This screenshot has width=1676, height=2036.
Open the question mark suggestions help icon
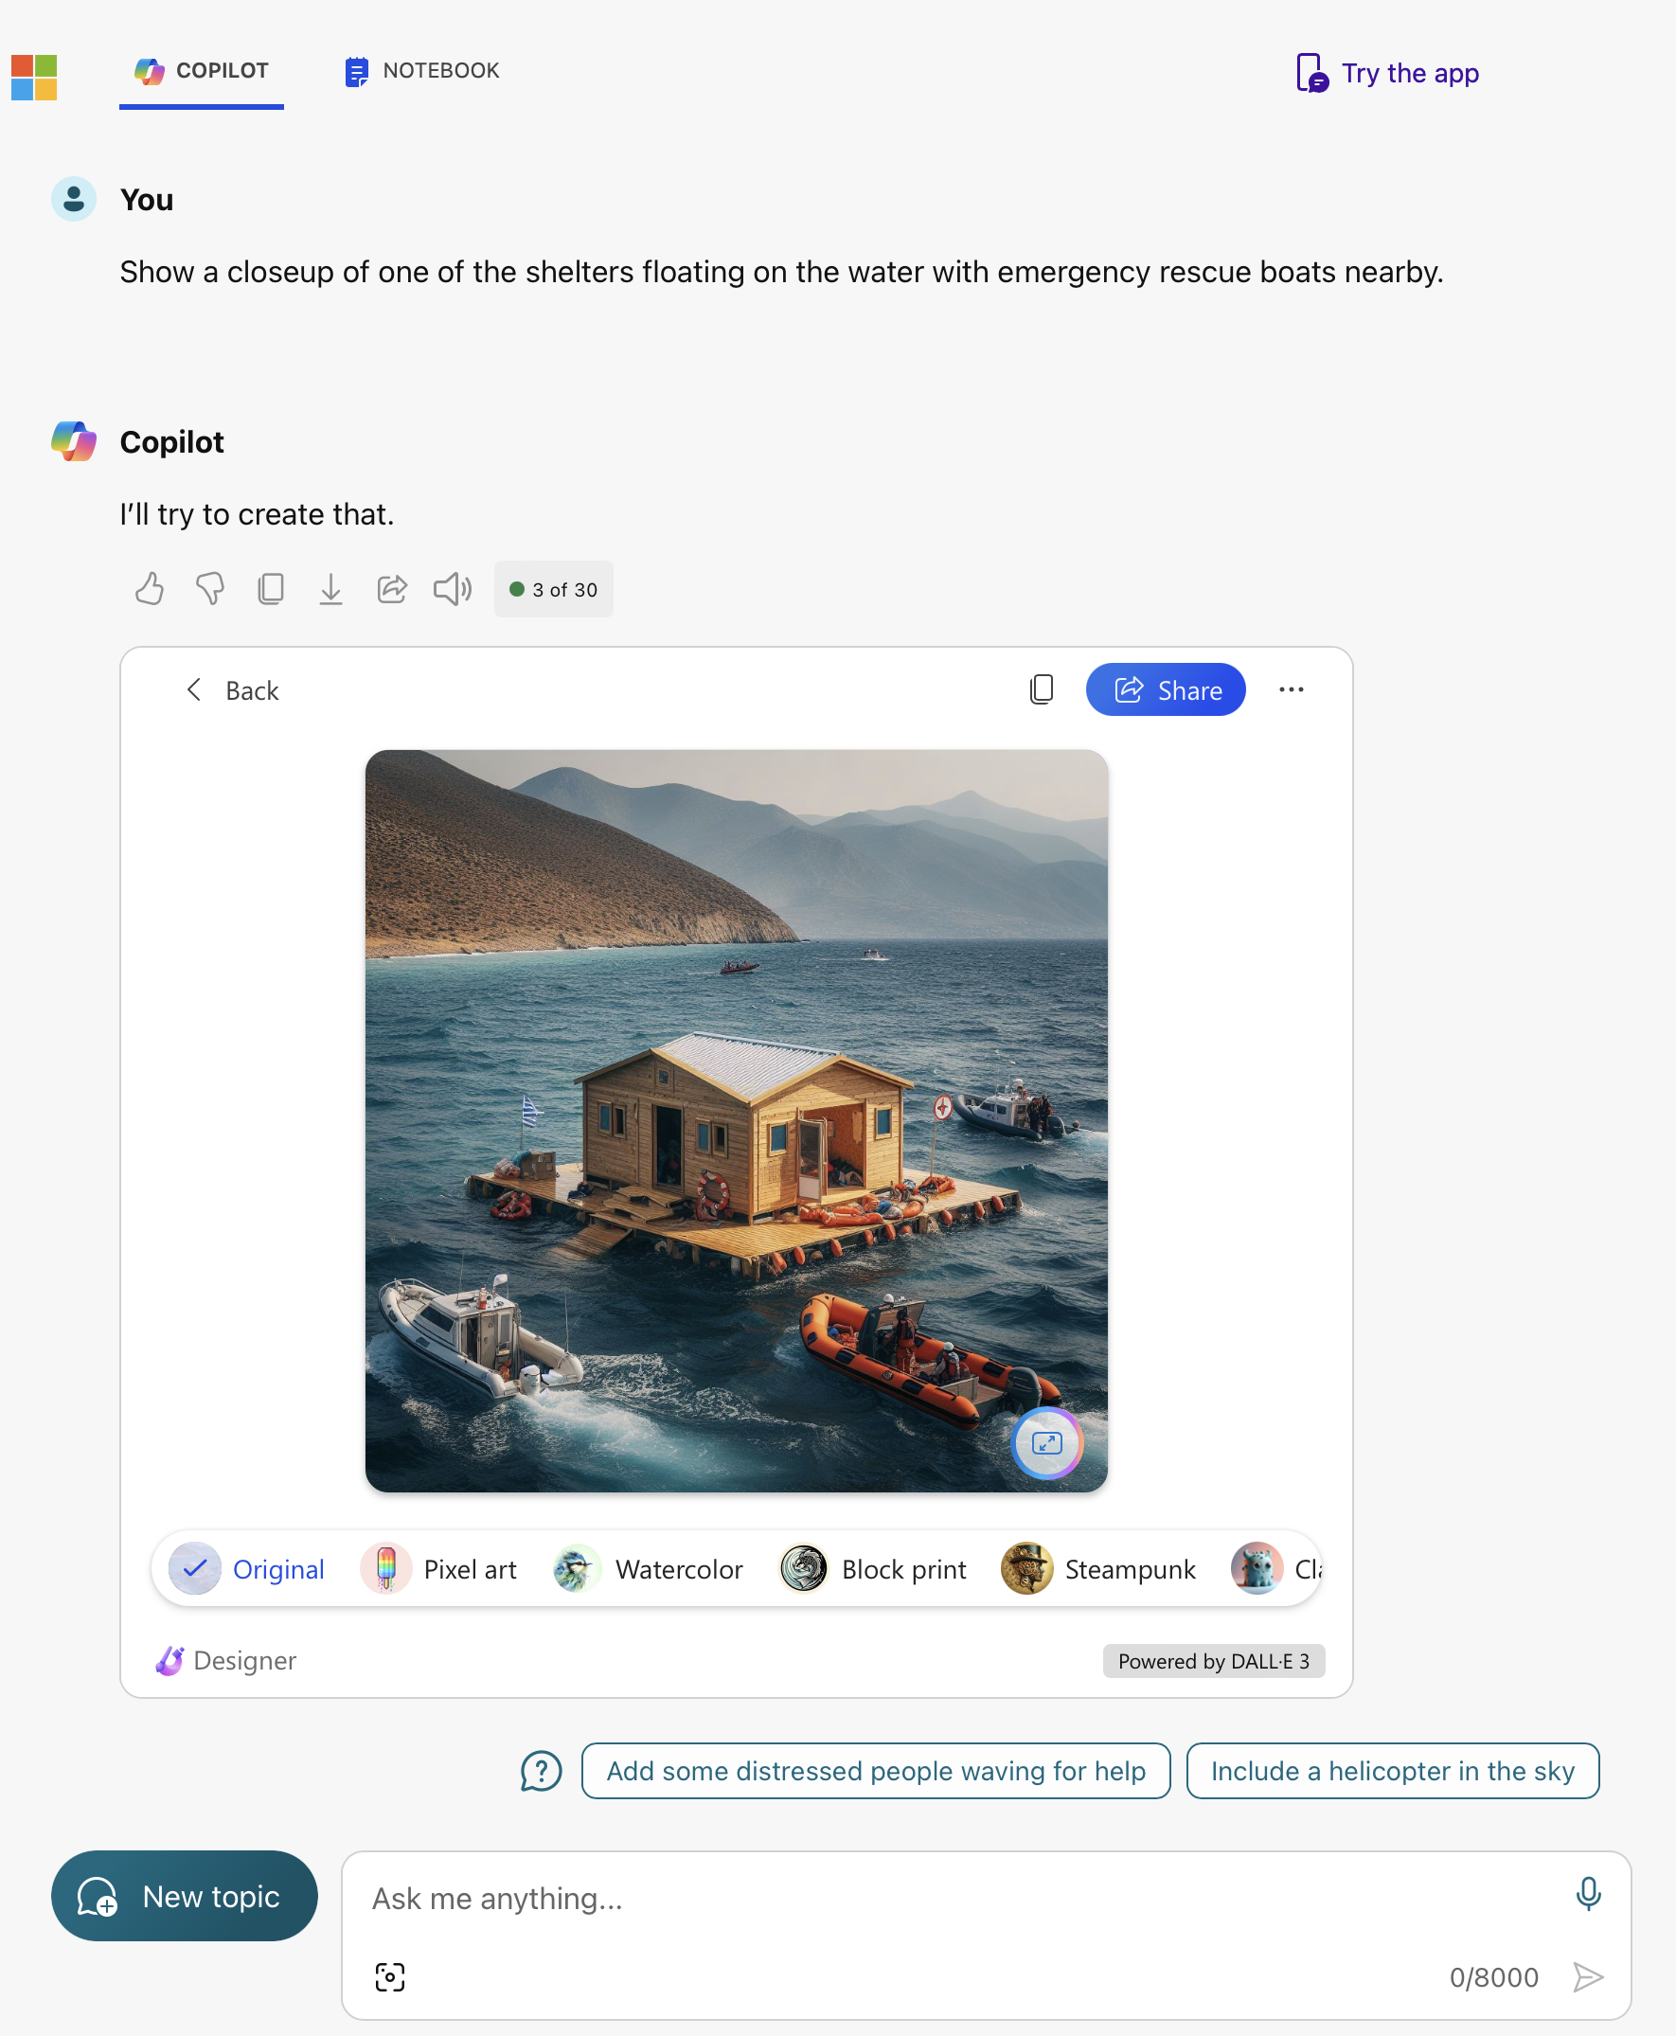(x=541, y=1772)
